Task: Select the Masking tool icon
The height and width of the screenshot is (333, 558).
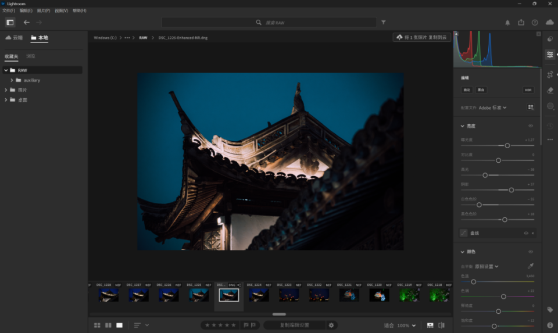Action: (550, 106)
